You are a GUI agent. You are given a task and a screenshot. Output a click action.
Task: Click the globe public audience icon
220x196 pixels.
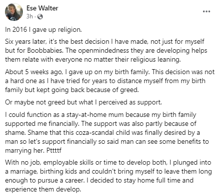(40, 16)
